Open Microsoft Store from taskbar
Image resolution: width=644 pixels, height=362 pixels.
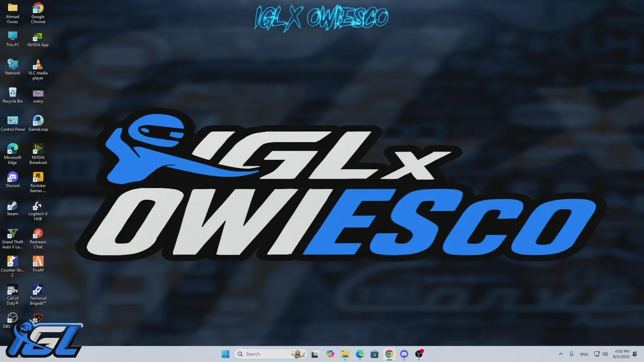coord(374,354)
